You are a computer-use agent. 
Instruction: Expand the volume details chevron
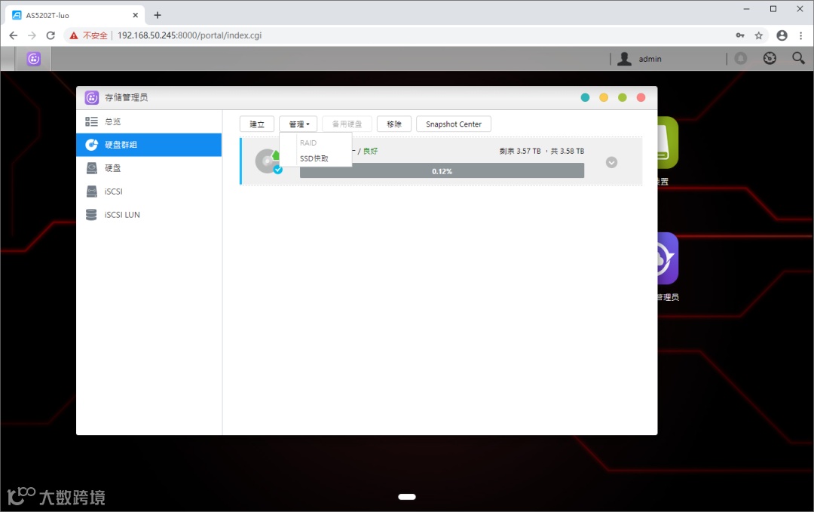(611, 161)
